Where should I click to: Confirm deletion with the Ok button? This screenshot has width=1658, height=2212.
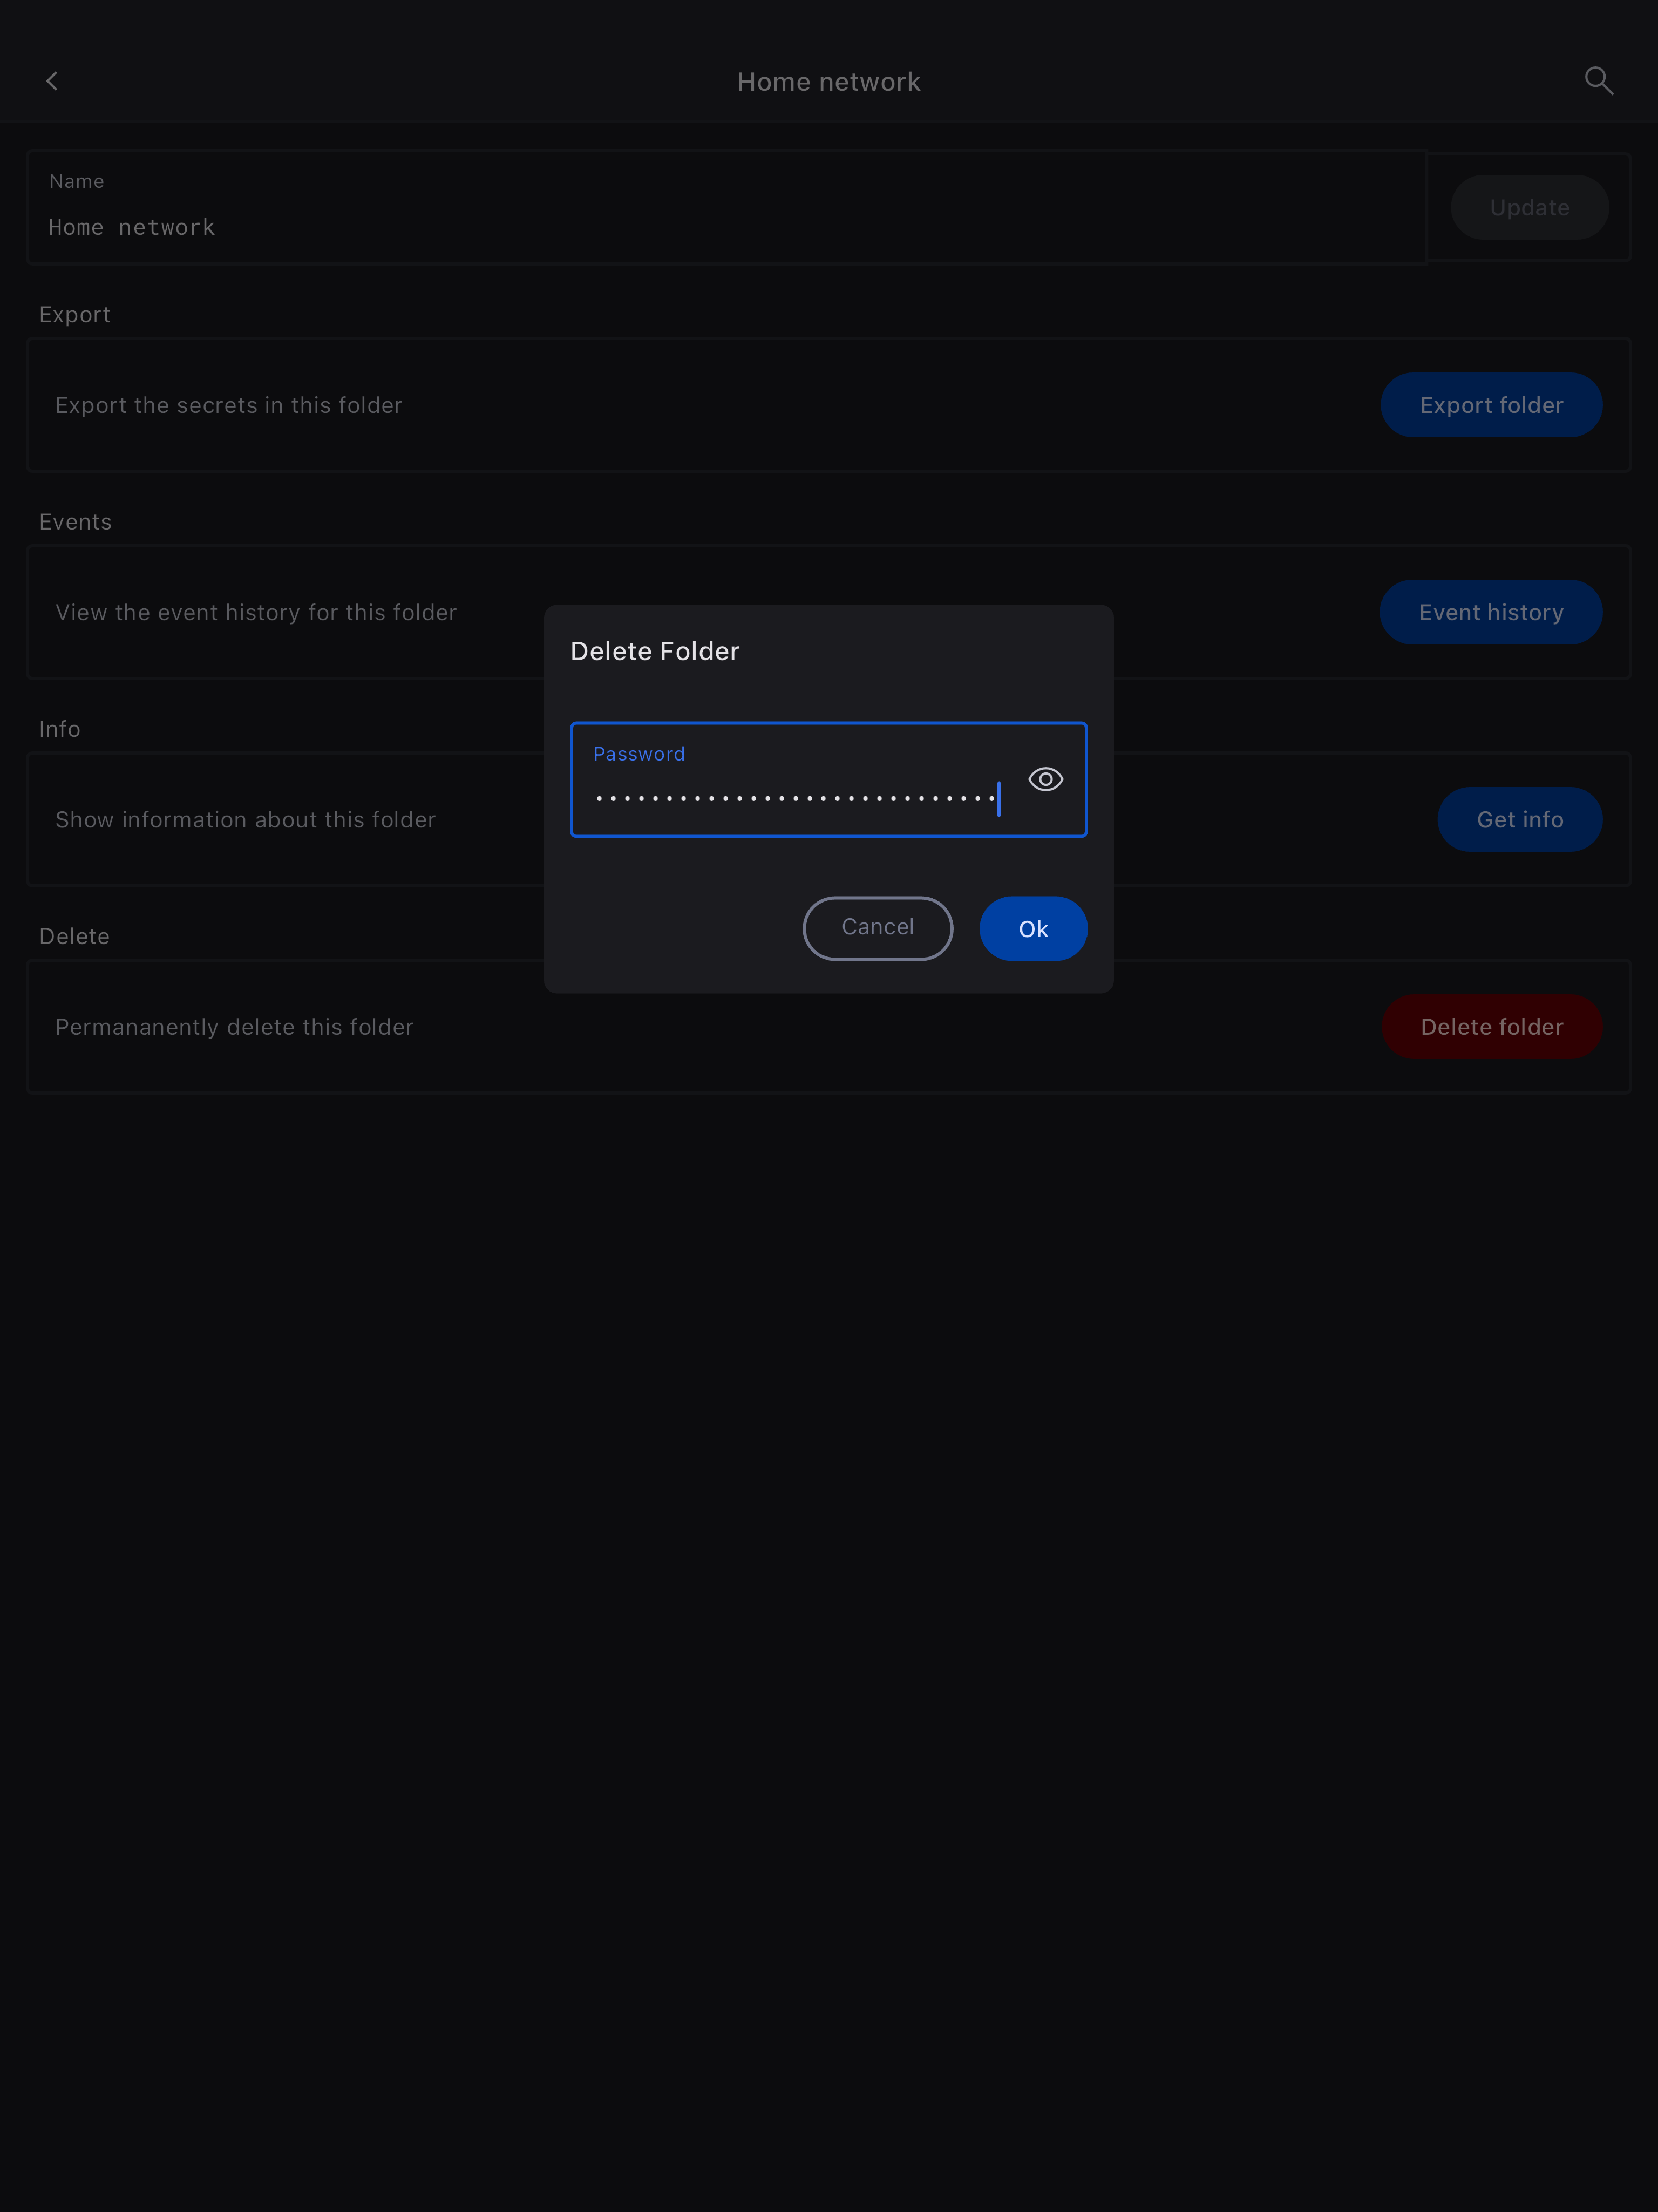coord(1032,928)
